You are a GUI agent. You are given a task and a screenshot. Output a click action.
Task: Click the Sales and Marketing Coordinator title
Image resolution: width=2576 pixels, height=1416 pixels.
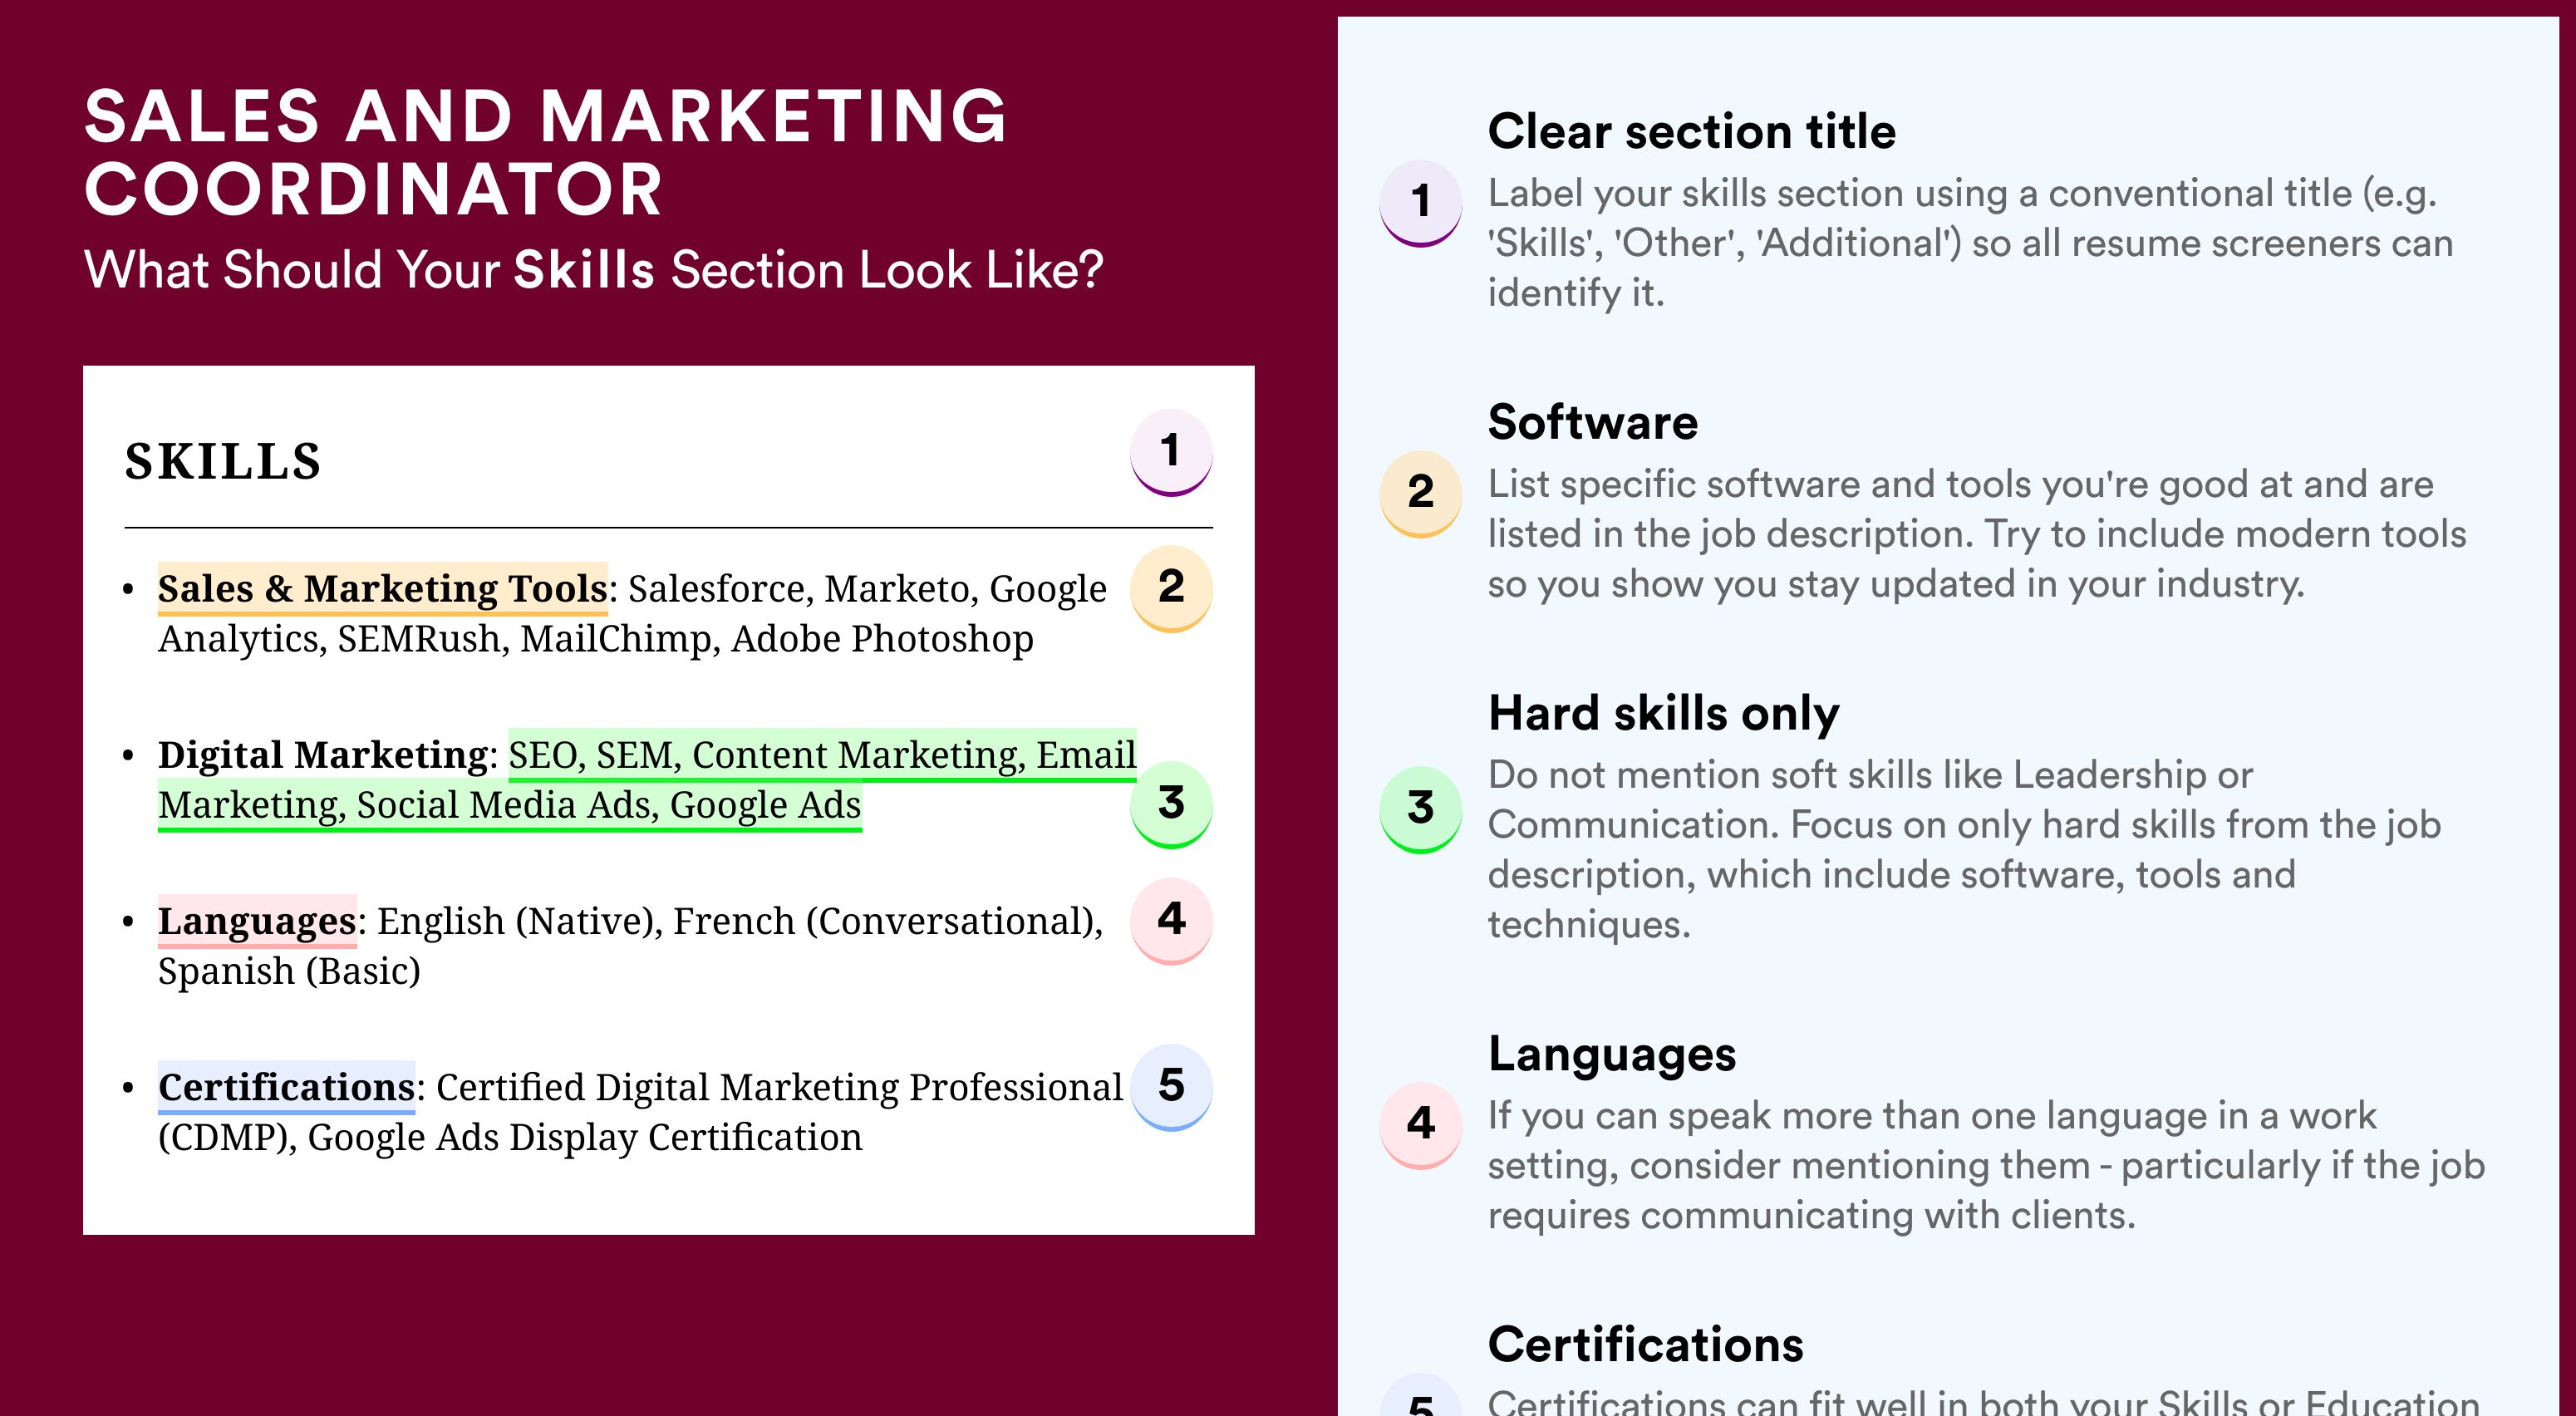tap(546, 152)
